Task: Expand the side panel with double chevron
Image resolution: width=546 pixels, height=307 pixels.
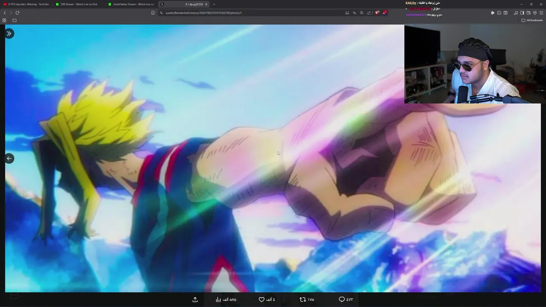Action: [9, 33]
